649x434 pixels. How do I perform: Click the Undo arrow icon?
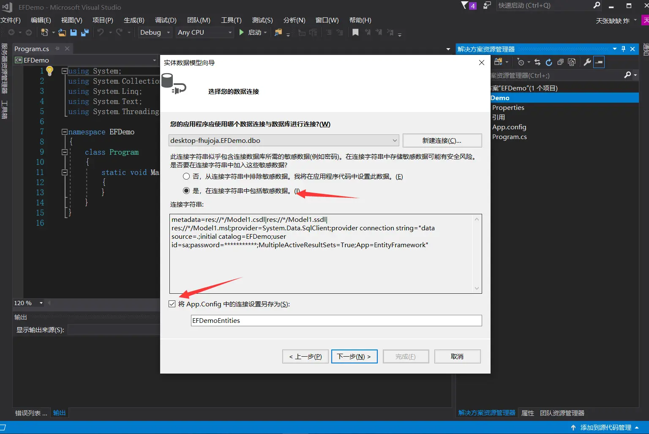101,32
